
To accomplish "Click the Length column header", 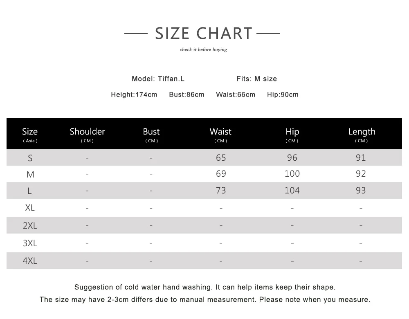I will coord(362,135).
